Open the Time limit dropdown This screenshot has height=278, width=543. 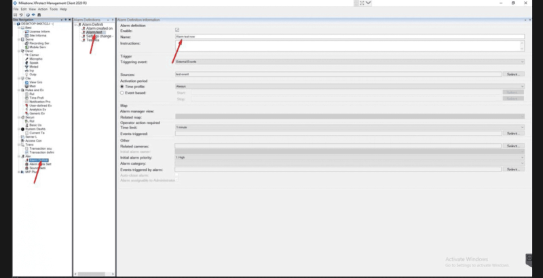tap(350, 127)
